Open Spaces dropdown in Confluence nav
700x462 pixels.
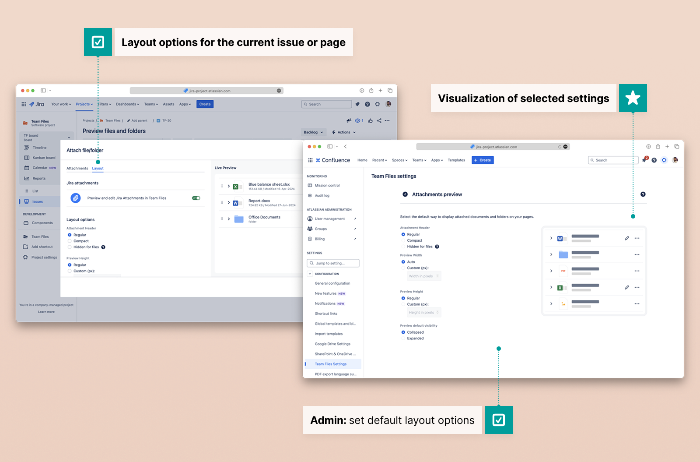(399, 160)
